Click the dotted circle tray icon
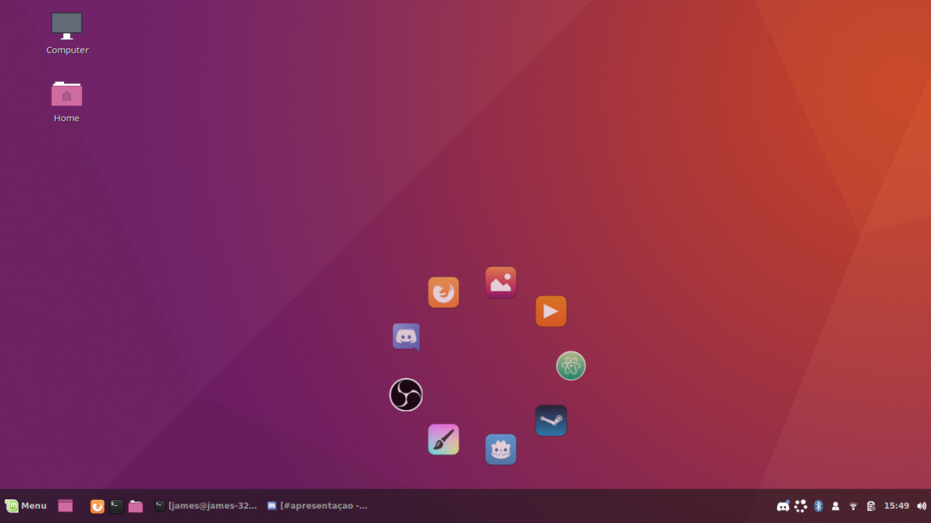 point(801,506)
